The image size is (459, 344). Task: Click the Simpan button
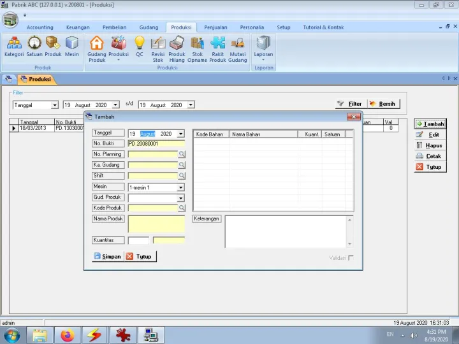(107, 256)
